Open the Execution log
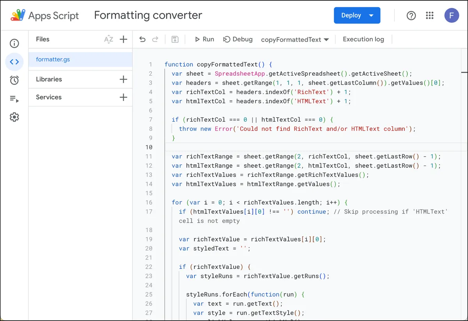The image size is (468, 321). (x=363, y=39)
